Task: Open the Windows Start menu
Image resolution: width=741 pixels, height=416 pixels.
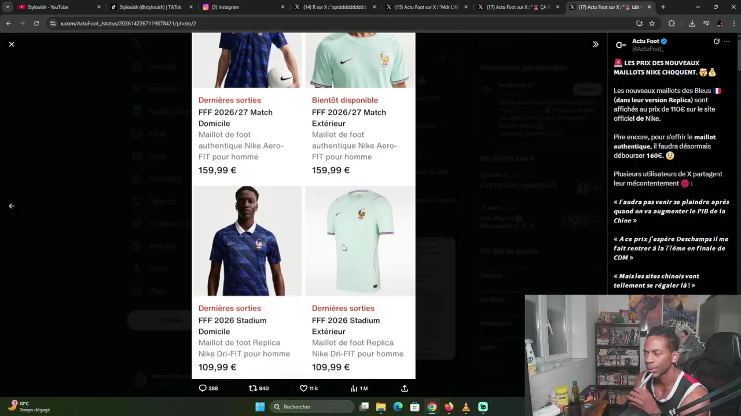Action: (260, 407)
